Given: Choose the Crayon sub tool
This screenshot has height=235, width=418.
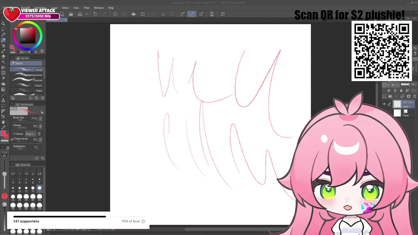Looking at the screenshot, I should pos(26,86).
